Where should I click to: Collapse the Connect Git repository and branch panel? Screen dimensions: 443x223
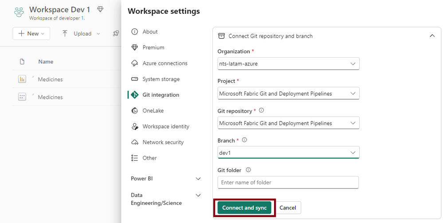click(432, 36)
